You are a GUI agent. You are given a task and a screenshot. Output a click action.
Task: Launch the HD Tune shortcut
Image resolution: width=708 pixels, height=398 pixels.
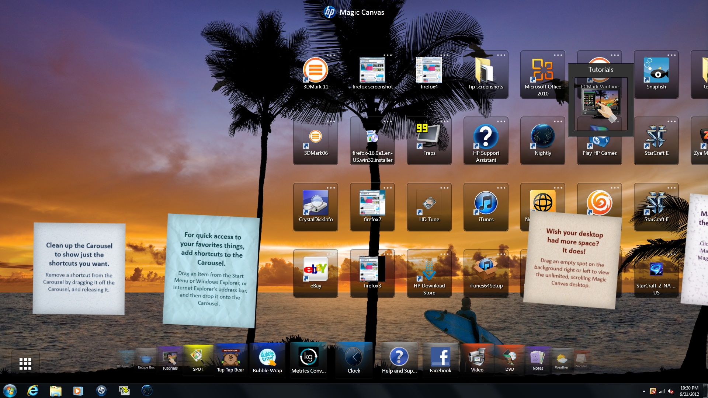pos(429,207)
